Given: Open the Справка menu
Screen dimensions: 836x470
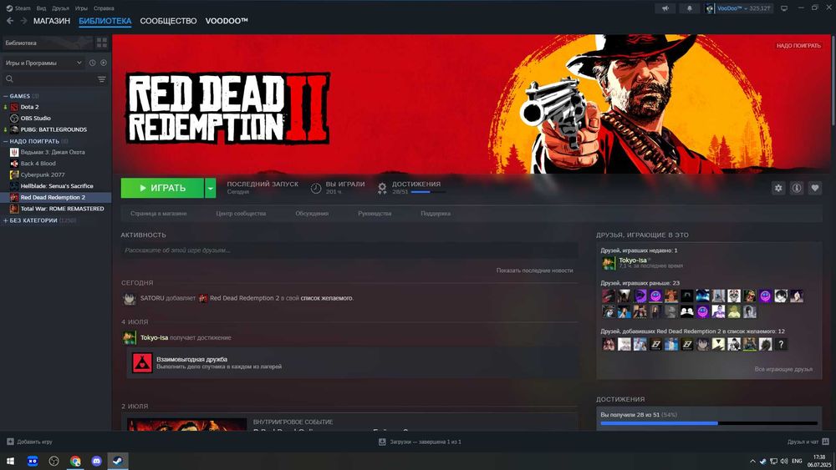Looking at the screenshot, I should click(104, 8).
